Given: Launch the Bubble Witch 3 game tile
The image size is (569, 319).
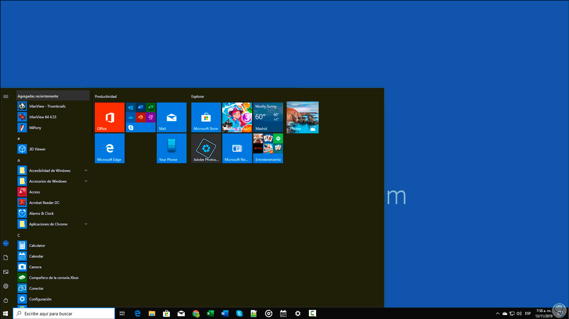Looking at the screenshot, I should pyautogui.click(x=237, y=117).
